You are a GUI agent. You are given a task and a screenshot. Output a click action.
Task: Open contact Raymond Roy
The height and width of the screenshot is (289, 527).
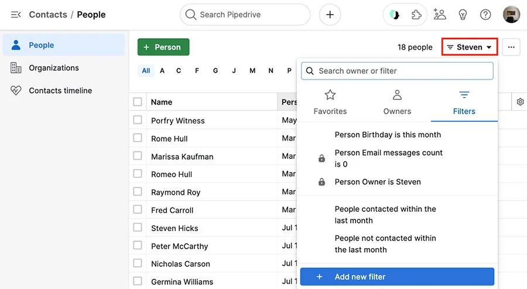coord(176,192)
